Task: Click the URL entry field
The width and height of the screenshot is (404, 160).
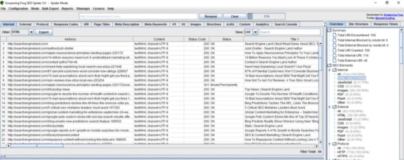Action: point(138,17)
